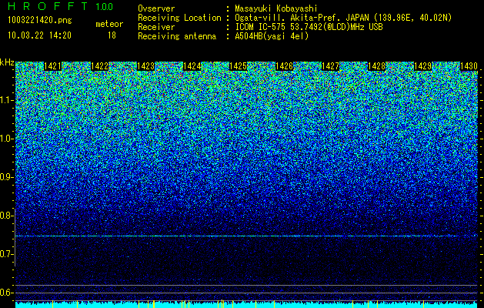Click the HROFFT 1.0.0 title text

[61, 6]
